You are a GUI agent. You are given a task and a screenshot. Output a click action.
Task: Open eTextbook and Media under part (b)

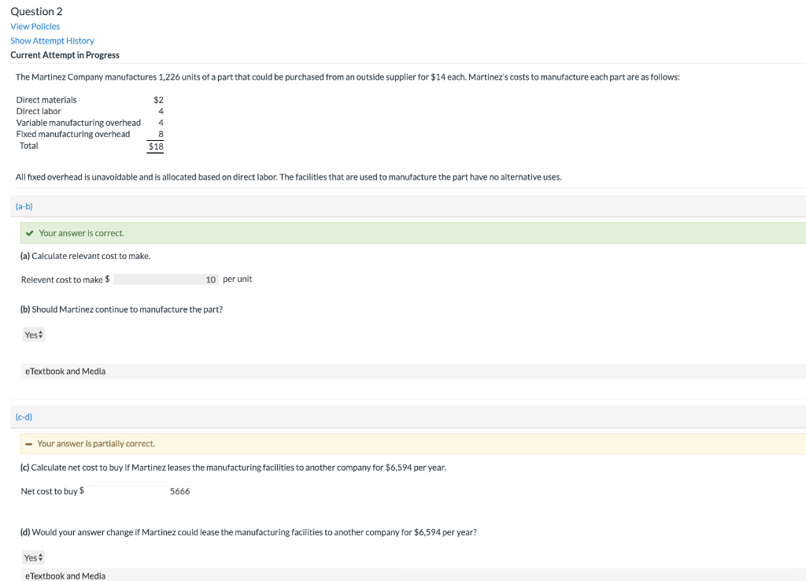pyautogui.click(x=65, y=372)
